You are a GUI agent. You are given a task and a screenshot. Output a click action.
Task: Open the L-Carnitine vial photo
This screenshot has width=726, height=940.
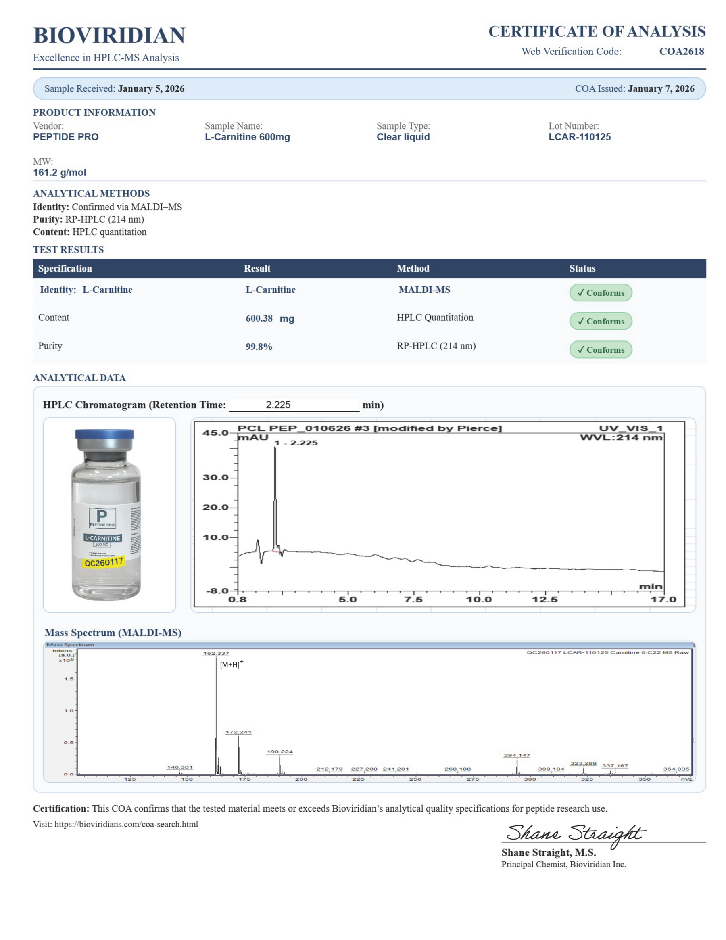[x=109, y=515]
